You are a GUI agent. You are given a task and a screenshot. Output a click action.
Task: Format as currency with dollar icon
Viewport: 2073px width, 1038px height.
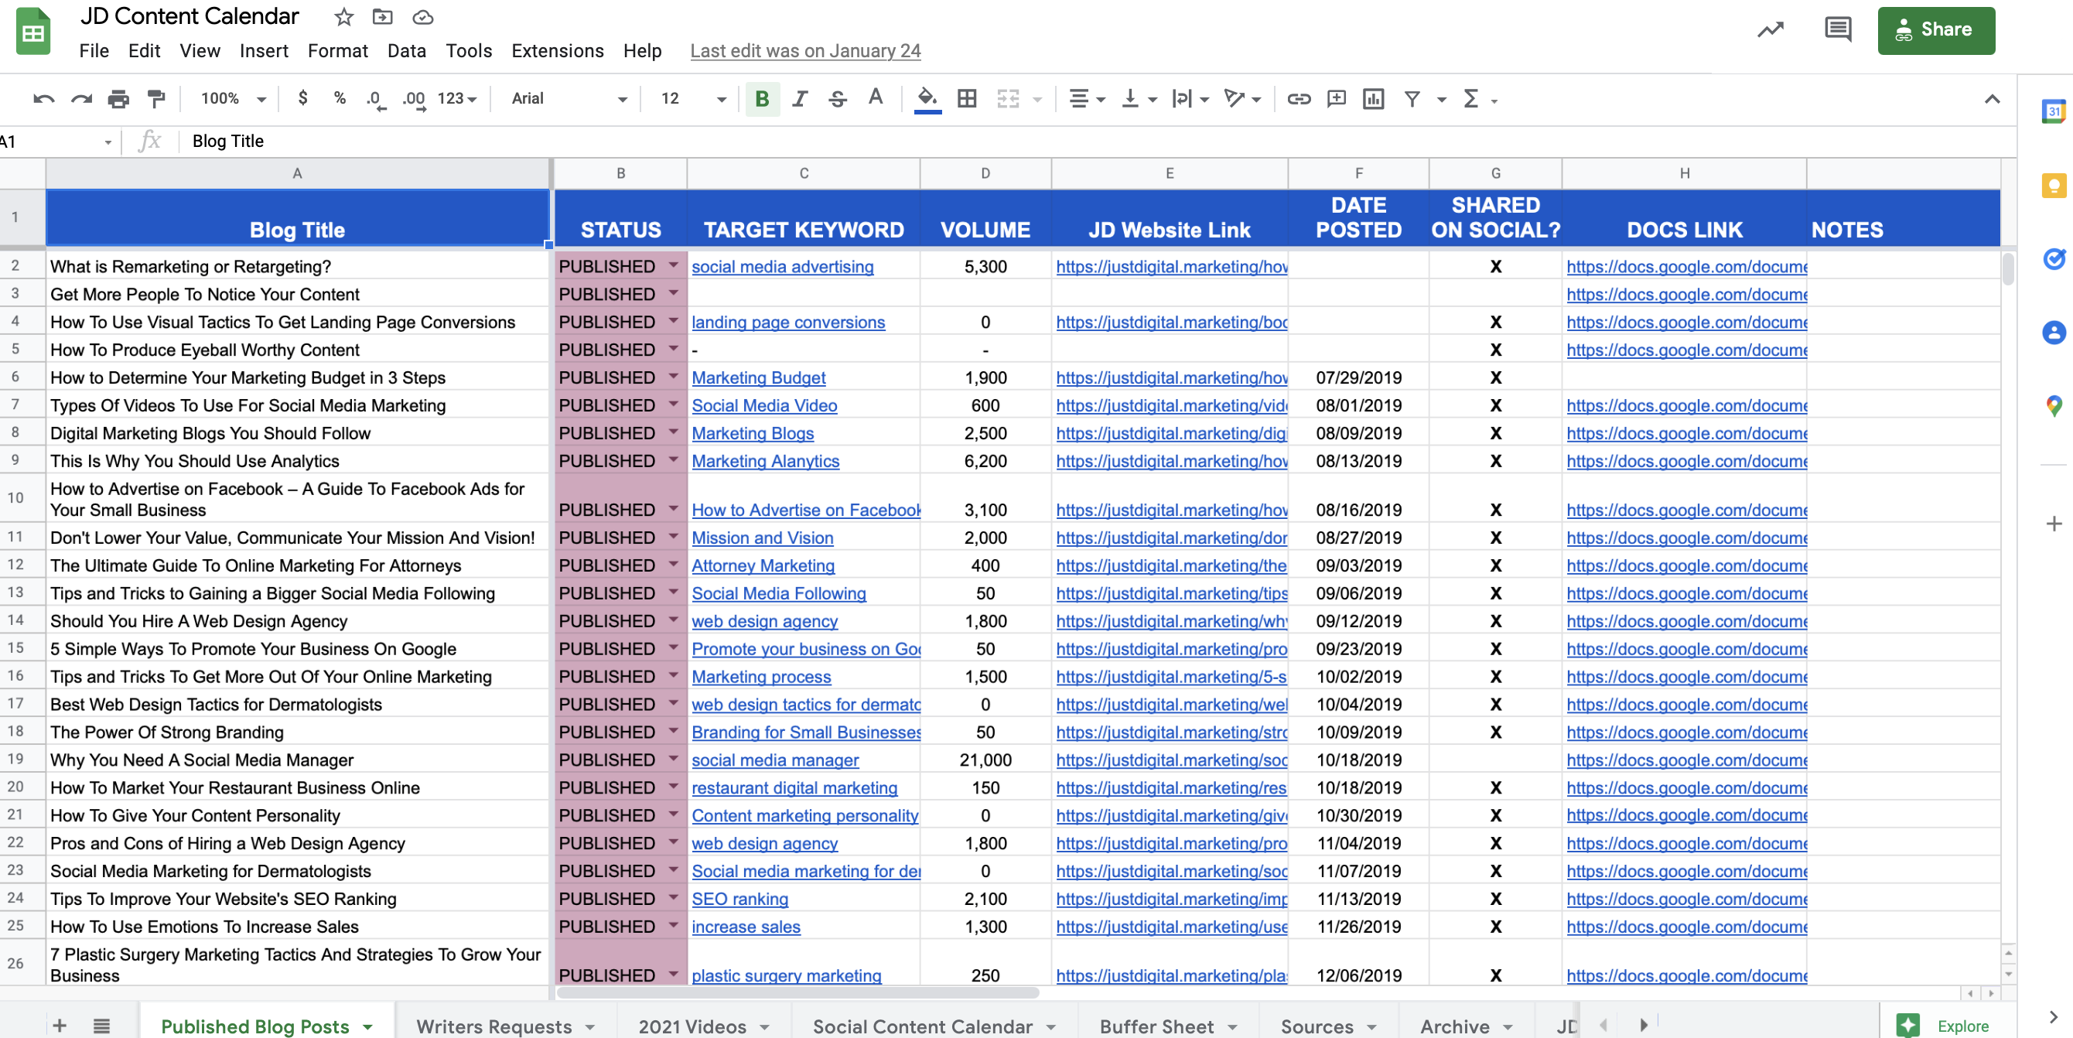pyautogui.click(x=302, y=98)
